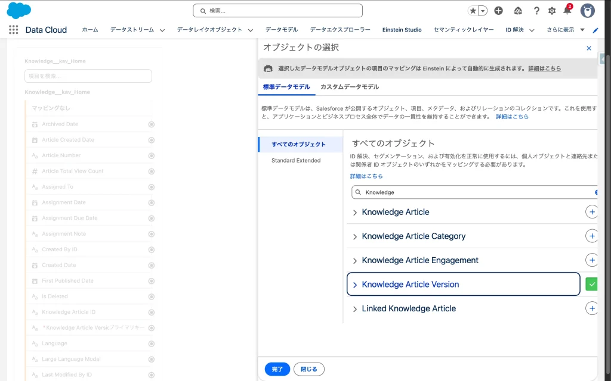Image resolution: width=611 pixels, height=381 pixels.
Task: Open the global actions plus icon
Action: click(498, 11)
